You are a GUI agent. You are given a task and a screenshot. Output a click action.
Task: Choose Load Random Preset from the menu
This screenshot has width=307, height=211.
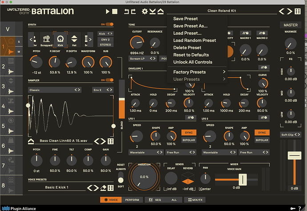194,41
